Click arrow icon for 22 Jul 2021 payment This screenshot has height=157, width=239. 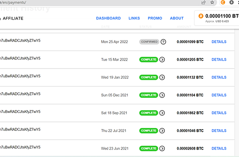[162, 131]
